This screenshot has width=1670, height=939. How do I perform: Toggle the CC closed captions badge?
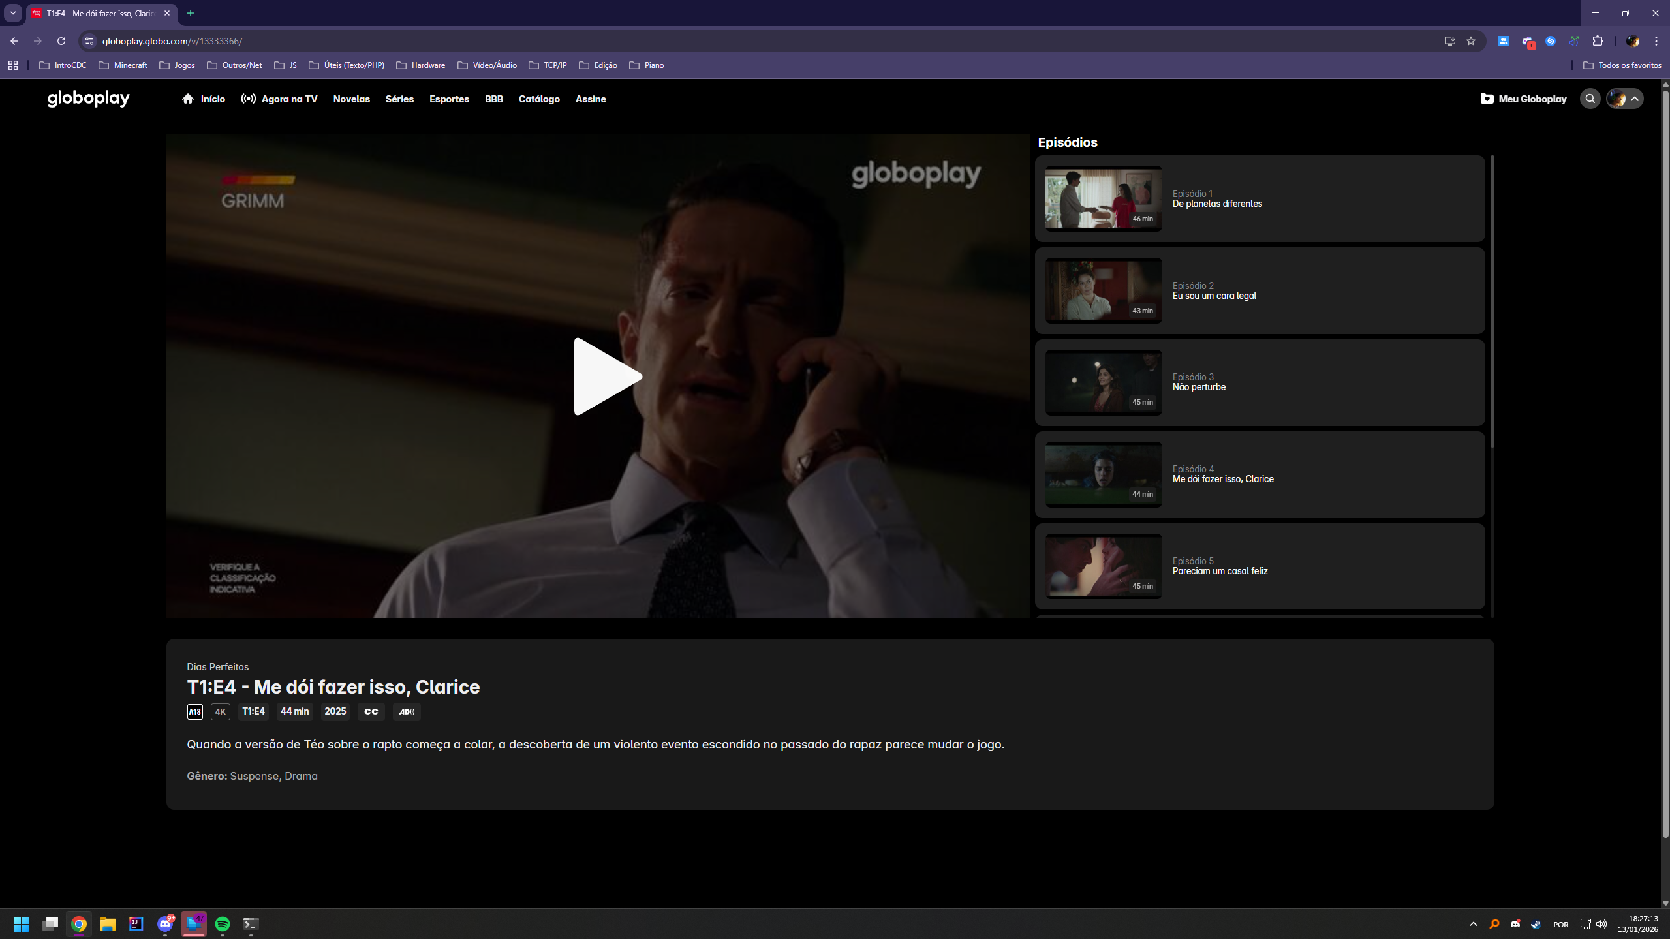click(370, 711)
